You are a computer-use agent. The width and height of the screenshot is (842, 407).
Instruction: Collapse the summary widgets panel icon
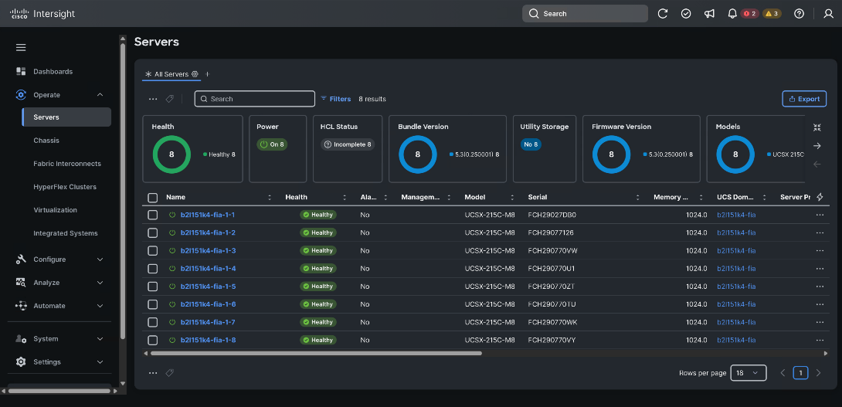coord(817,127)
